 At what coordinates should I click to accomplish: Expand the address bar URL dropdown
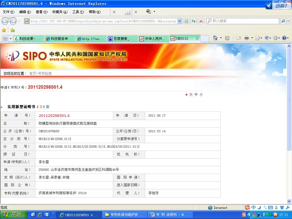(x=179, y=21)
